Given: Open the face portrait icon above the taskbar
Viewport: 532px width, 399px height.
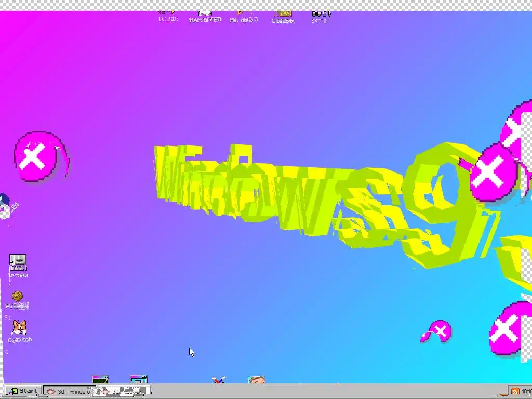Looking at the screenshot, I should coord(257,380).
